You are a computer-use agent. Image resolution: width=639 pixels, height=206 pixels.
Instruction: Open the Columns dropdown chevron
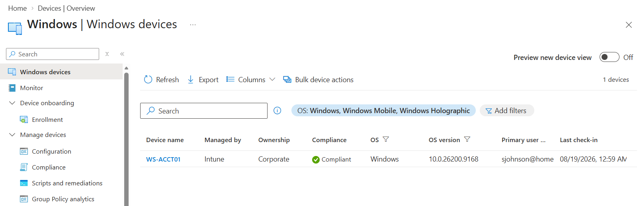pos(272,79)
